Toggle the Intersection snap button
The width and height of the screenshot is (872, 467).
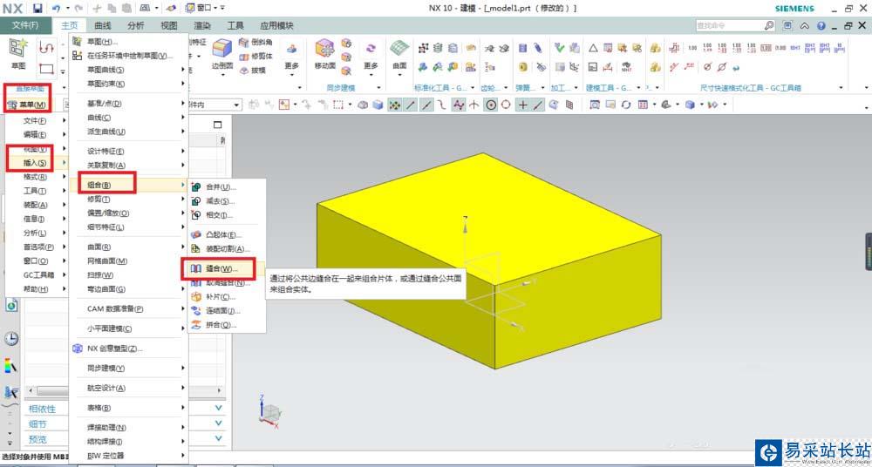pos(474,105)
